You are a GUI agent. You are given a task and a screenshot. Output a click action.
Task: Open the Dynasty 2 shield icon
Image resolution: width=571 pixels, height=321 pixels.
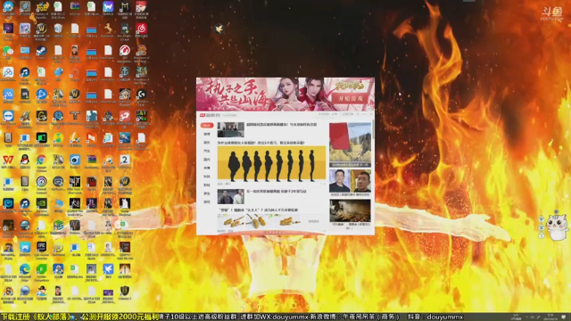pyautogui.click(x=125, y=292)
